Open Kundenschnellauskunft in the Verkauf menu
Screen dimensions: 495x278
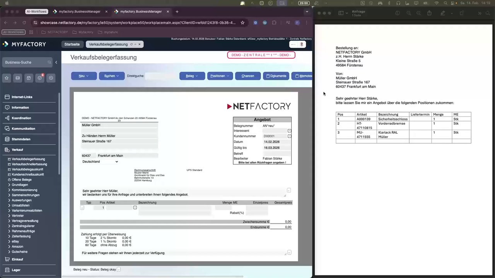click(28, 174)
